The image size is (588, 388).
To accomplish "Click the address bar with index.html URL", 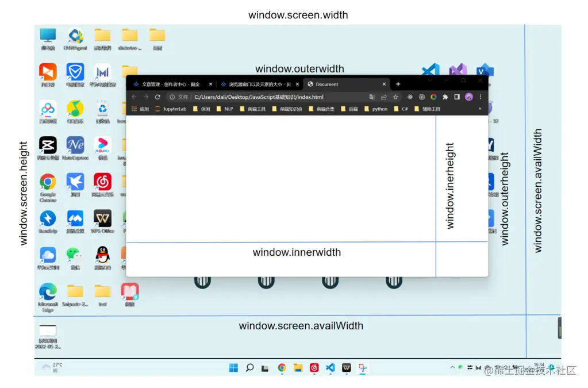I will click(283, 97).
